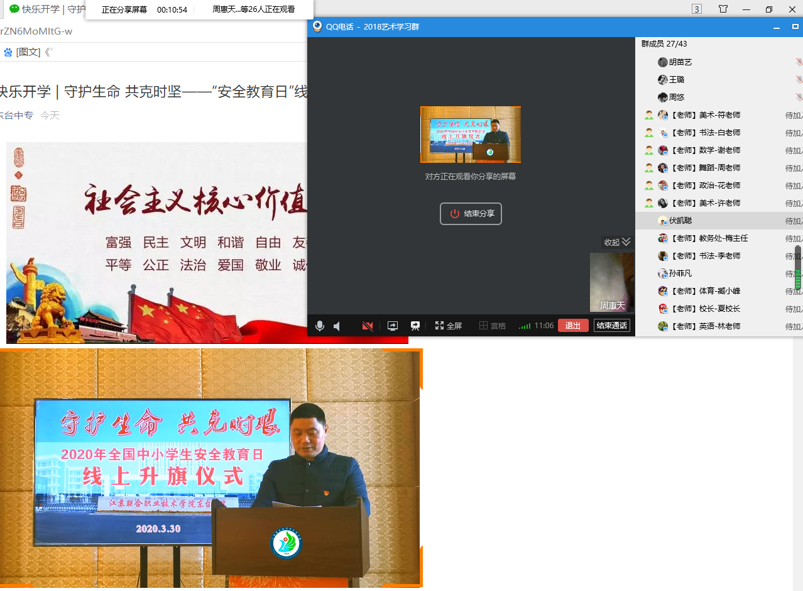Adjust the green volume slider in member panel
Image resolution: width=803 pixels, height=591 pixels.
click(799, 268)
